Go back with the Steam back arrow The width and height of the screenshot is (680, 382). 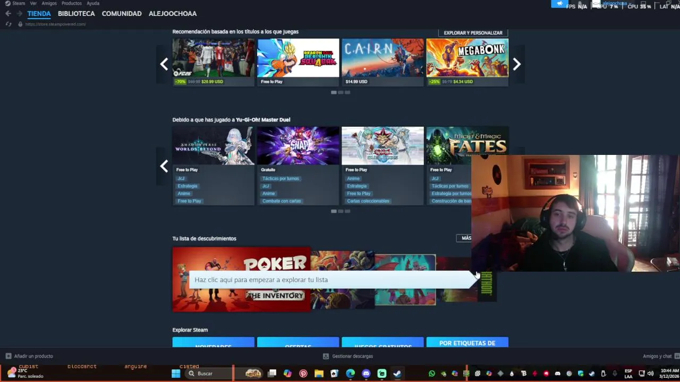[8, 14]
